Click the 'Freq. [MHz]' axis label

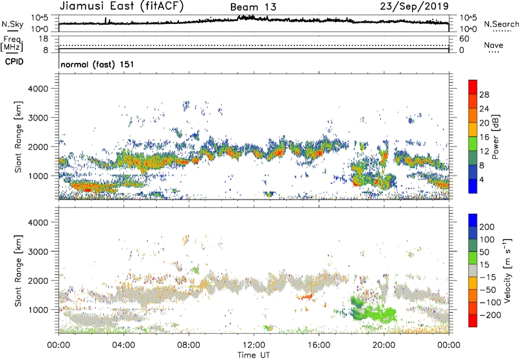tap(12, 44)
